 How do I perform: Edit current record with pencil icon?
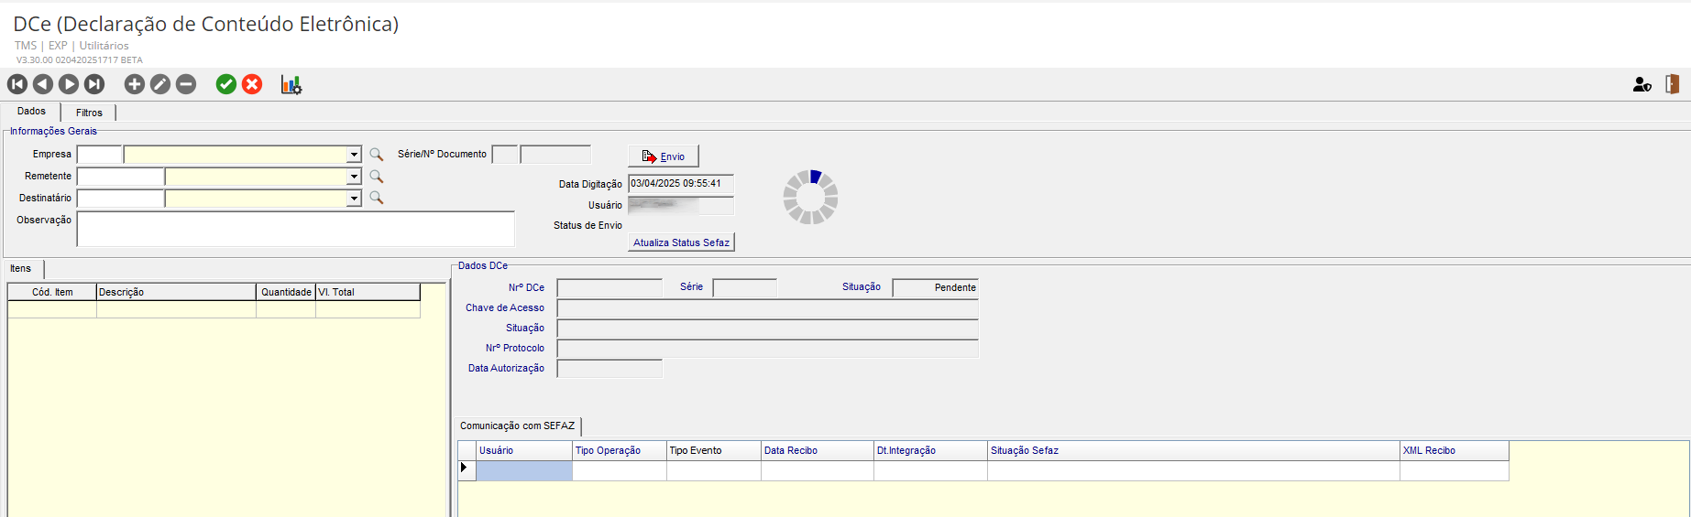pos(160,84)
